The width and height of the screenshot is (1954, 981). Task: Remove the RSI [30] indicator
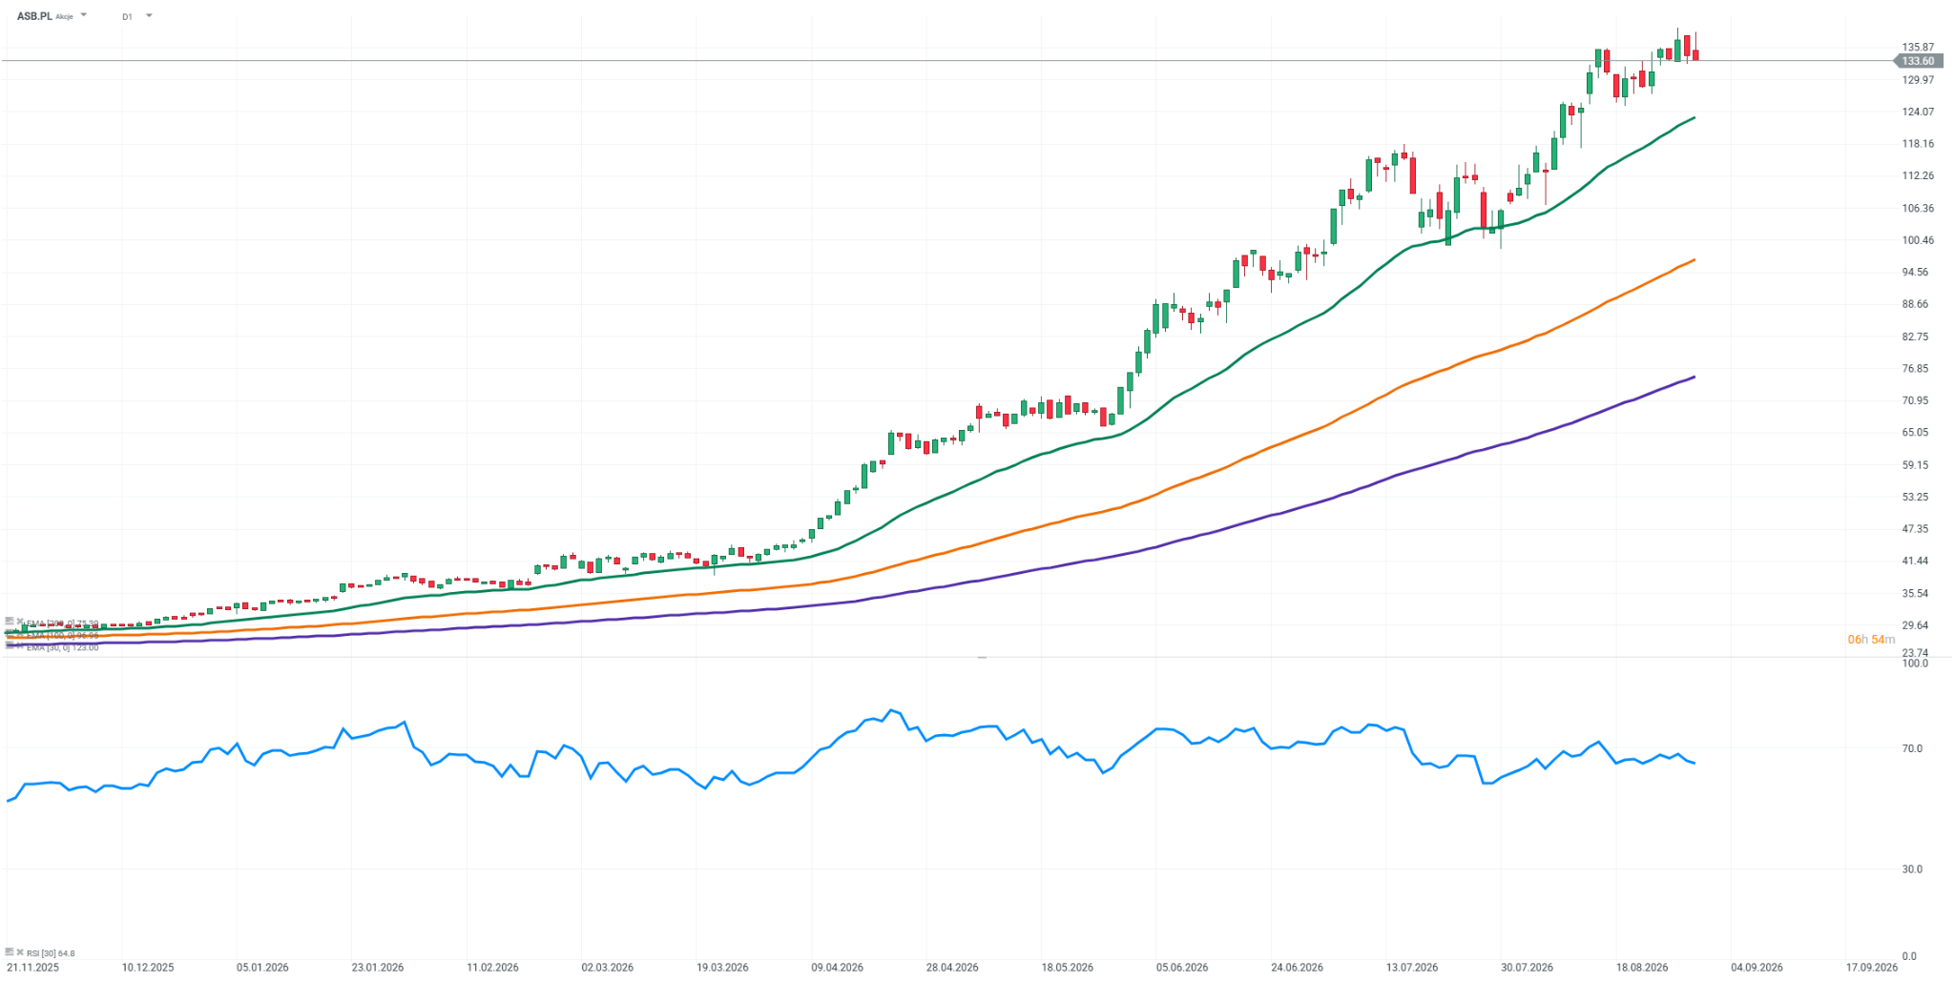(20, 952)
